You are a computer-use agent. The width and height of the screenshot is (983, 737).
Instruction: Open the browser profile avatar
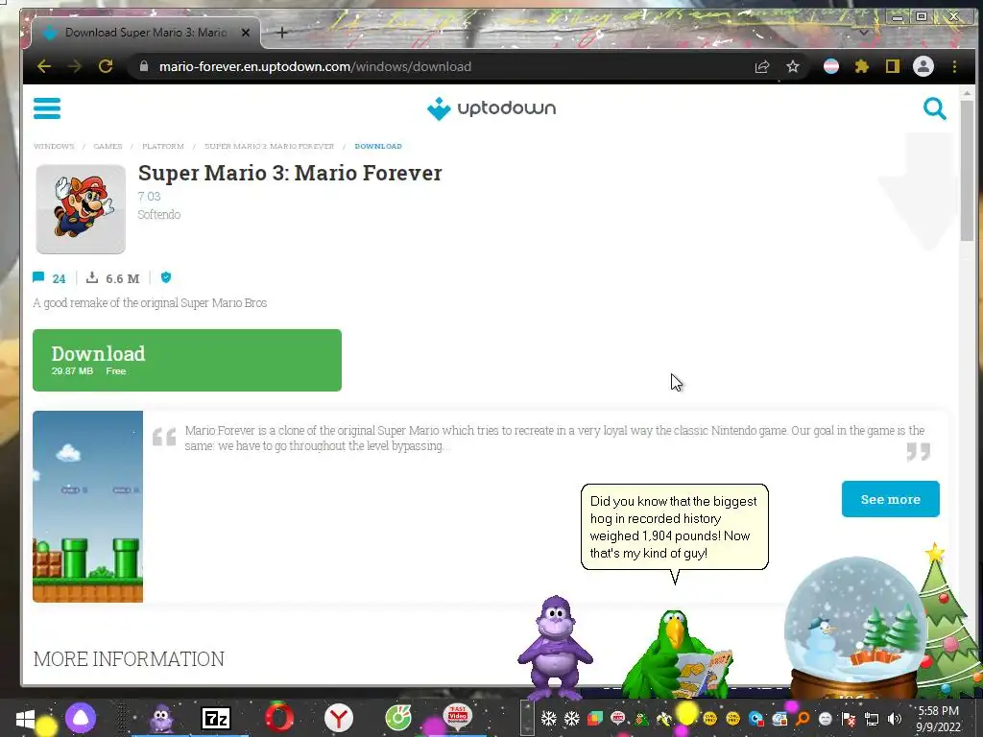point(923,66)
